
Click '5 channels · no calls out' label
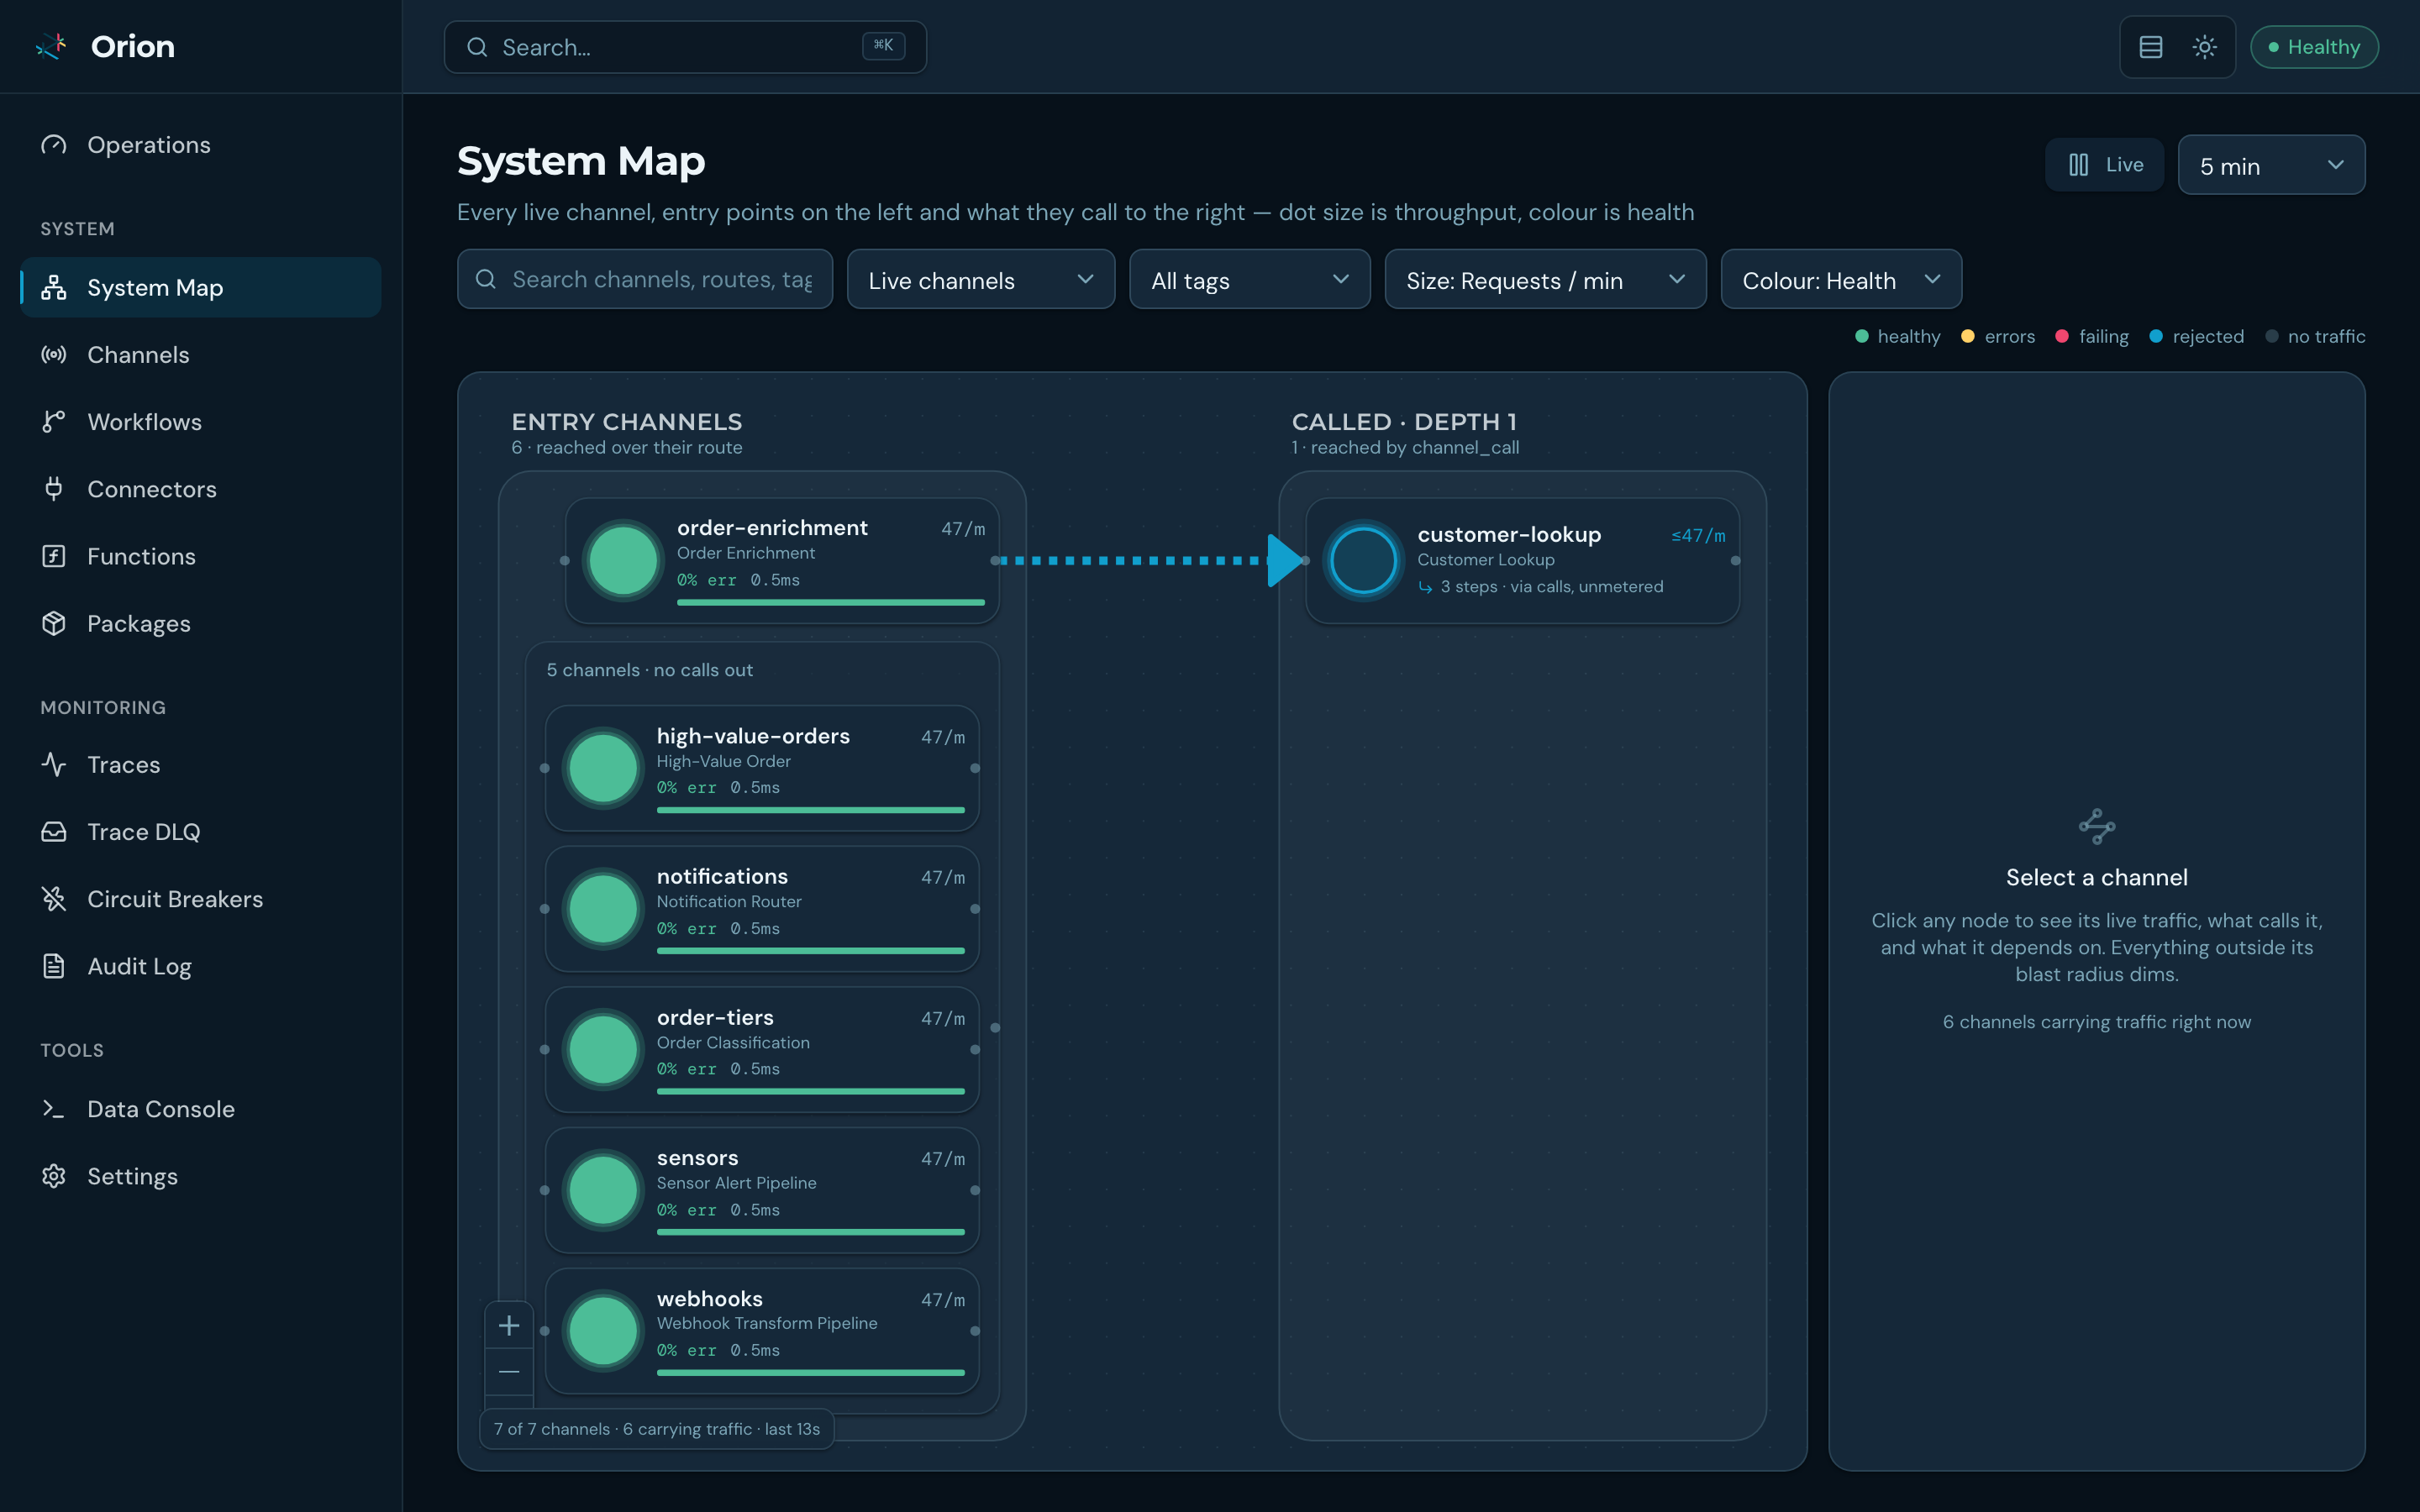tap(650, 670)
